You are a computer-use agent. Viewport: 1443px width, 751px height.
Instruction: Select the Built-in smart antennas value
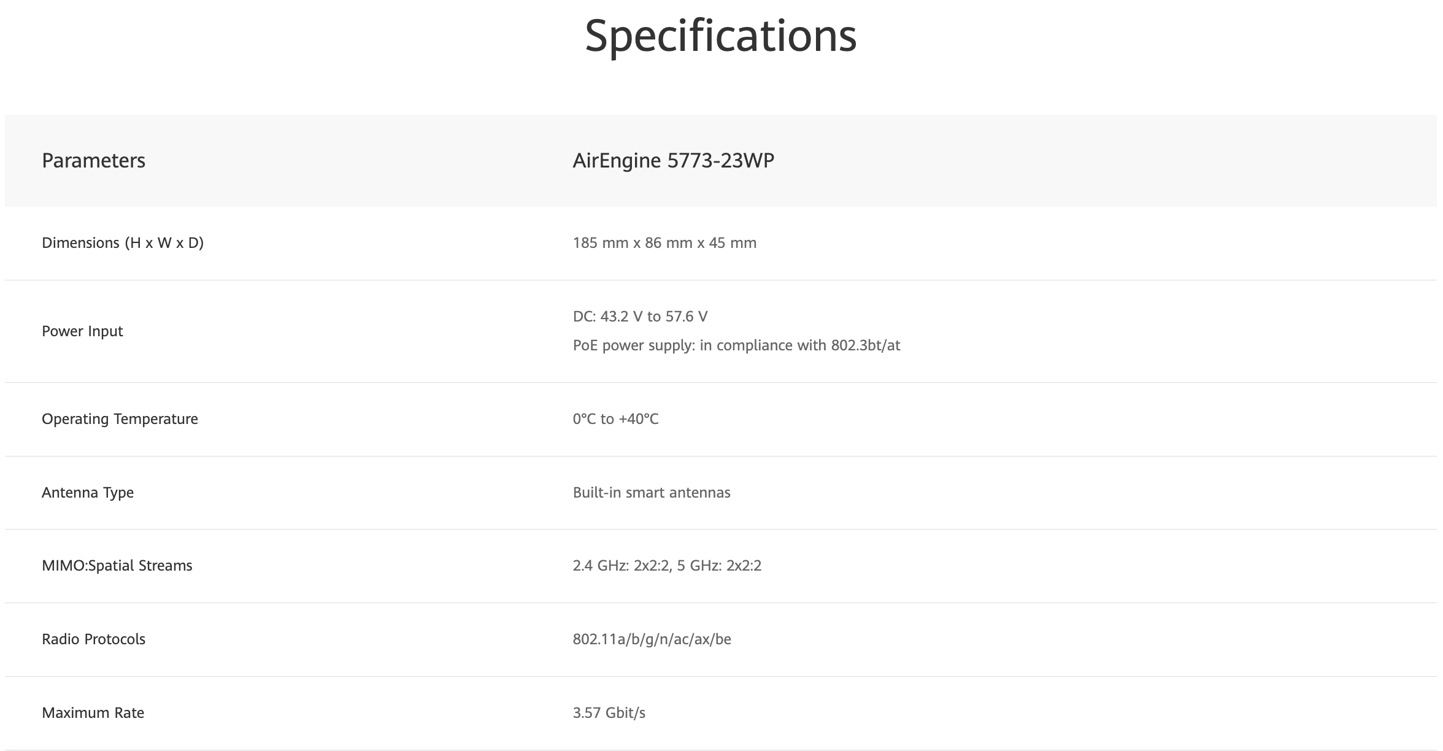click(652, 493)
